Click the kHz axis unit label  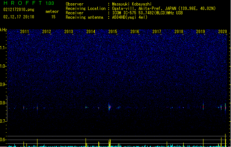(3, 30)
